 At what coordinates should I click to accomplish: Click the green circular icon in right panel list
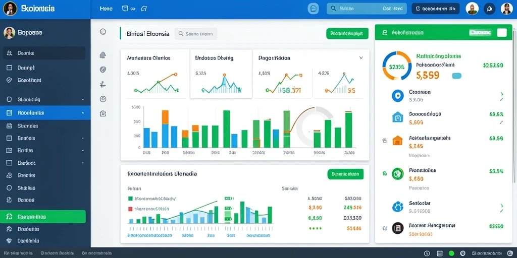click(x=398, y=173)
